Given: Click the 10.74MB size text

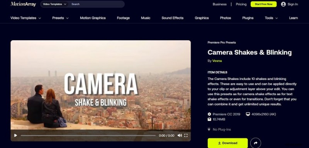Looking at the screenshot, I should (x=219, y=119).
